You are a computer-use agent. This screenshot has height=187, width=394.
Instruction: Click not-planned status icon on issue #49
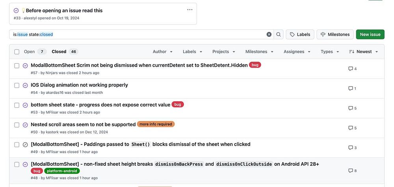[25, 145]
